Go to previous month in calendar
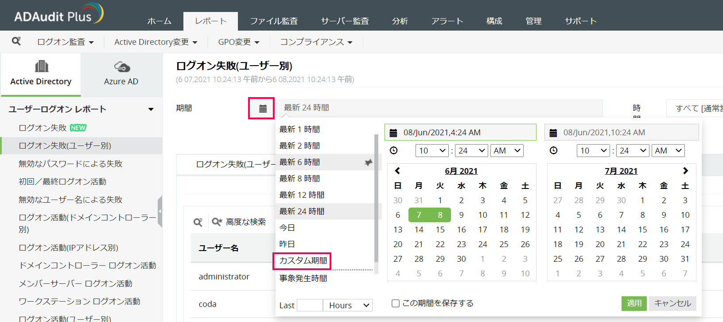Image resolution: width=723 pixels, height=322 pixels. pyautogui.click(x=397, y=171)
